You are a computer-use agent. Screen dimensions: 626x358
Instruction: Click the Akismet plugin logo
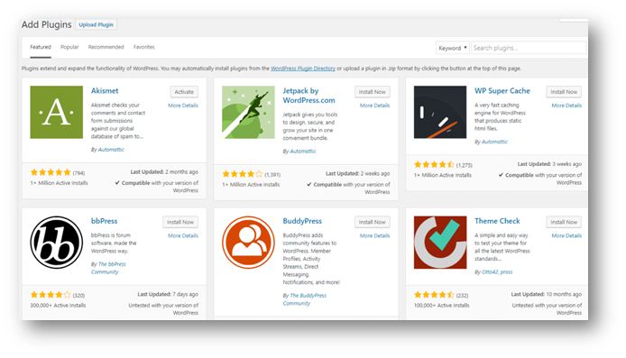tap(56, 112)
